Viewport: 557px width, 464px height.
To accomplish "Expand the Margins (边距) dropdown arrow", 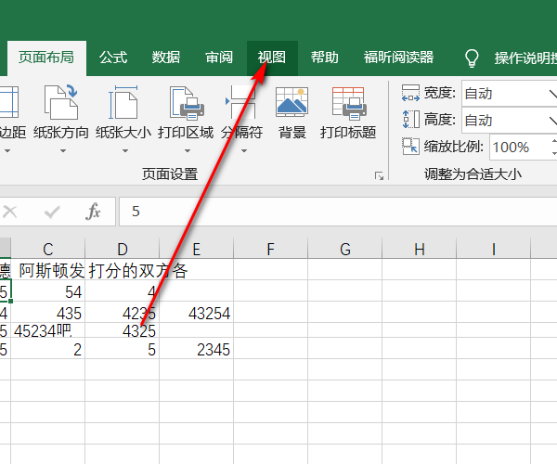I will (7, 151).
